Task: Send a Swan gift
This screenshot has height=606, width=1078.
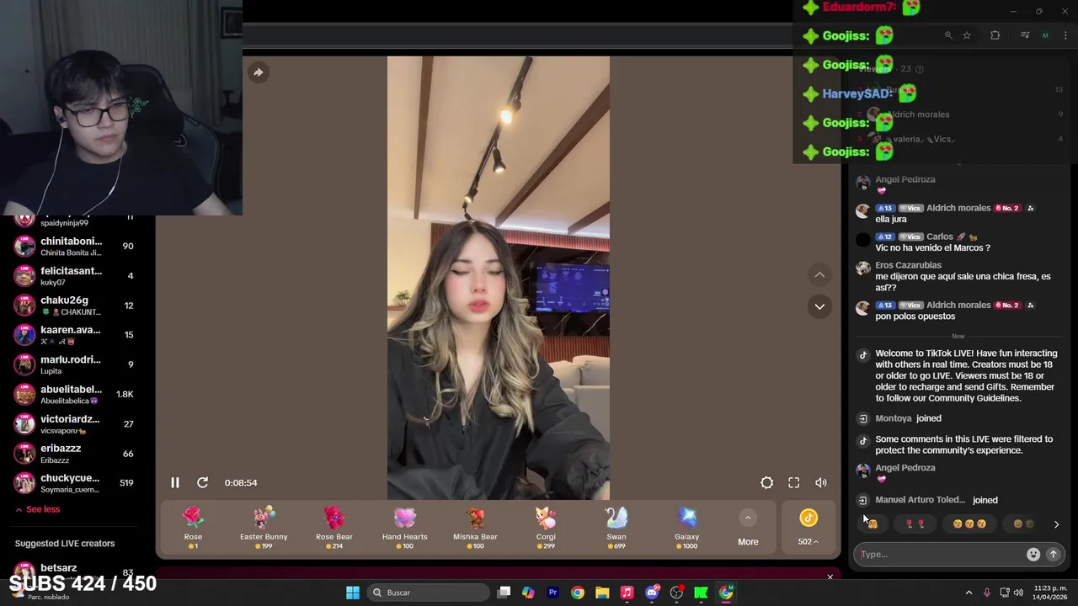Action: (x=616, y=528)
